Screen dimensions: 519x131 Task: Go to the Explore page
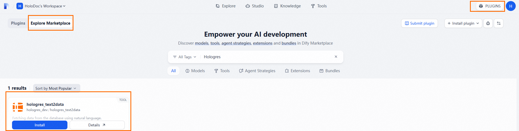(226, 6)
